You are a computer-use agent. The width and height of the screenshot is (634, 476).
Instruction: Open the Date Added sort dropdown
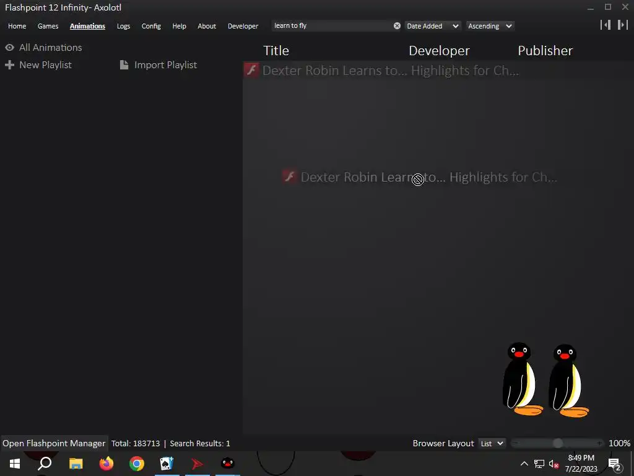pos(432,26)
